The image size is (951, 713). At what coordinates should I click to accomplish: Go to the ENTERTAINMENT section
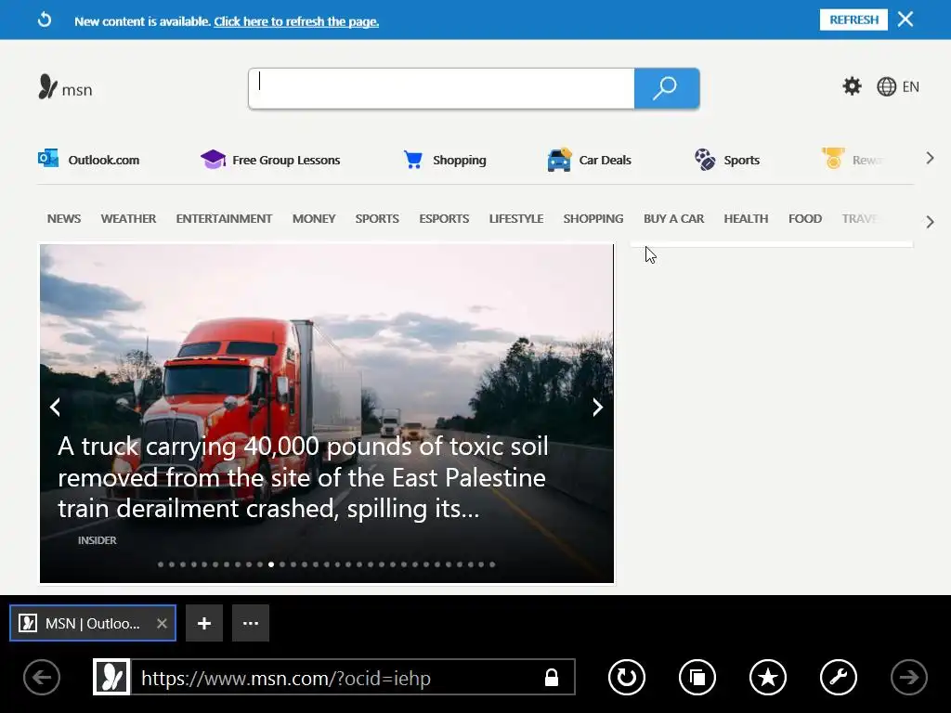coord(224,218)
